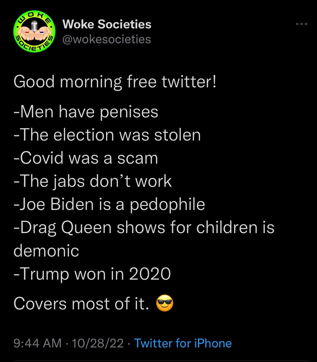This screenshot has width=317, height=362.
Task: Click the 'Good morning free twitter!' line
Action: 115,82
